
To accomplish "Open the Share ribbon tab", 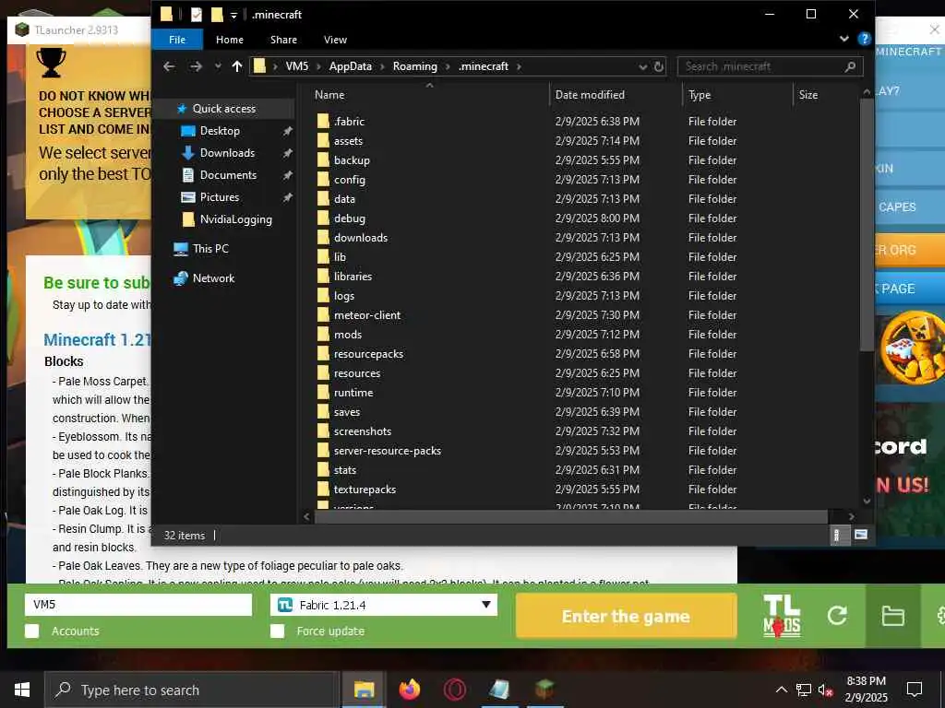I will (283, 40).
